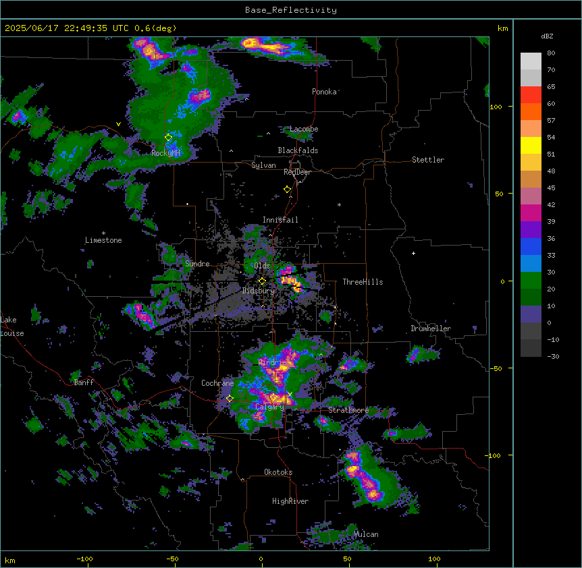
Task: Select the slate purple legend swatch below 10
Action: point(531,314)
